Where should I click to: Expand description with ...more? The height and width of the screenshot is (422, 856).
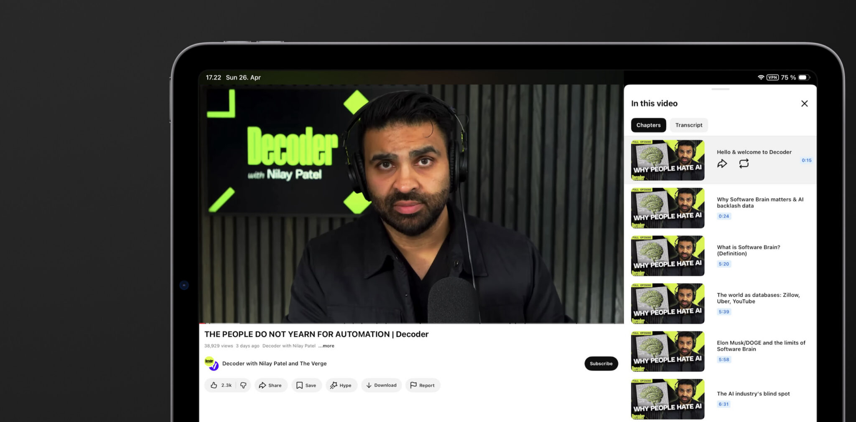pyautogui.click(x=326, y=346)
